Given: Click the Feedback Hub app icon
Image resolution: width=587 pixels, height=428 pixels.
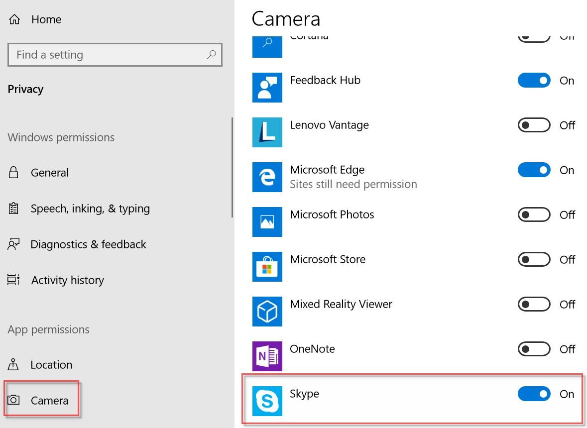Looking at the screenshot, I should point(267,88).
